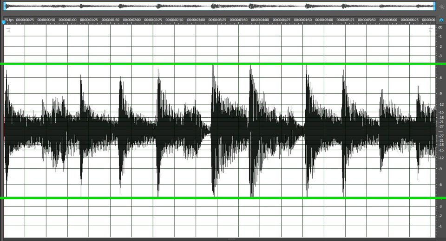This screenshot has width=446, height=241.
Task: Click ruler time 00:00:01:25
Action: [89, 20]
